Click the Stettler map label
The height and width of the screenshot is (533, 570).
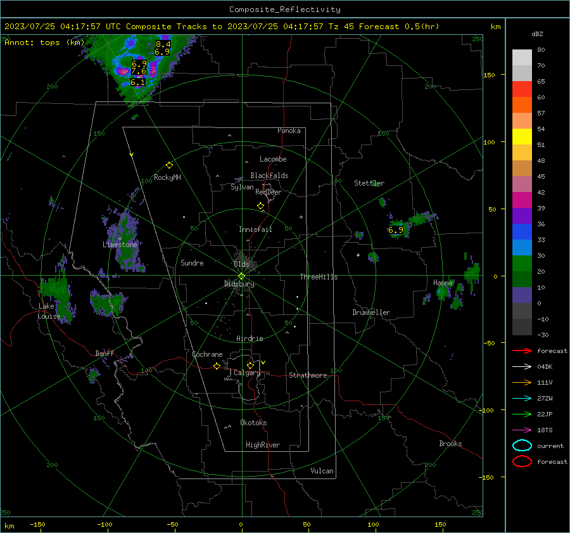tap(369, 183)
